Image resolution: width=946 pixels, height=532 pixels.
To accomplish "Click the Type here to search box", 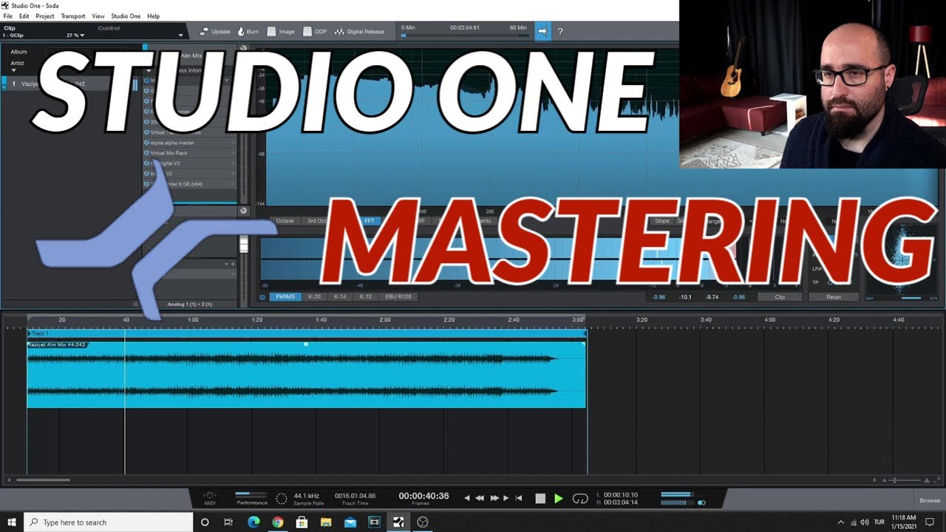I will 109,522.
